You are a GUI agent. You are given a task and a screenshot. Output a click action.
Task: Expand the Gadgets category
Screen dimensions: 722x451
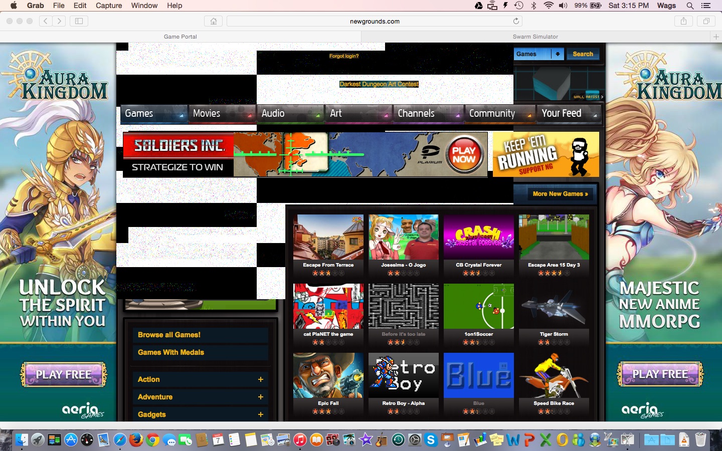click(x=260, y=414)
